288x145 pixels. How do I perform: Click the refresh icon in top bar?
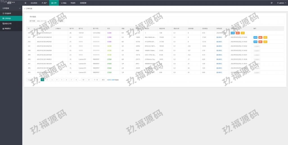271,3
